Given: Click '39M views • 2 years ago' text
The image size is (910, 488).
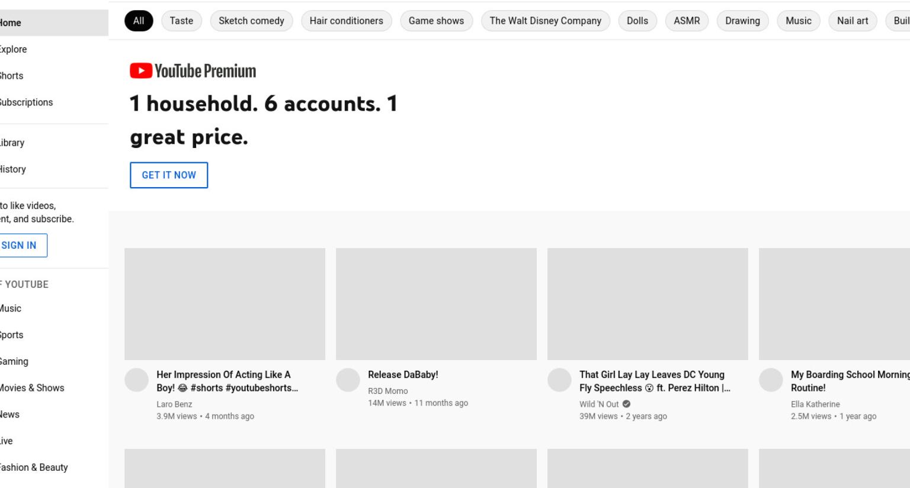Looking at the screenshot, I should click(x=623, y=416).
